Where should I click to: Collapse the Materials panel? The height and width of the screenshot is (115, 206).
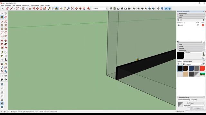click(x=191, y=50)
